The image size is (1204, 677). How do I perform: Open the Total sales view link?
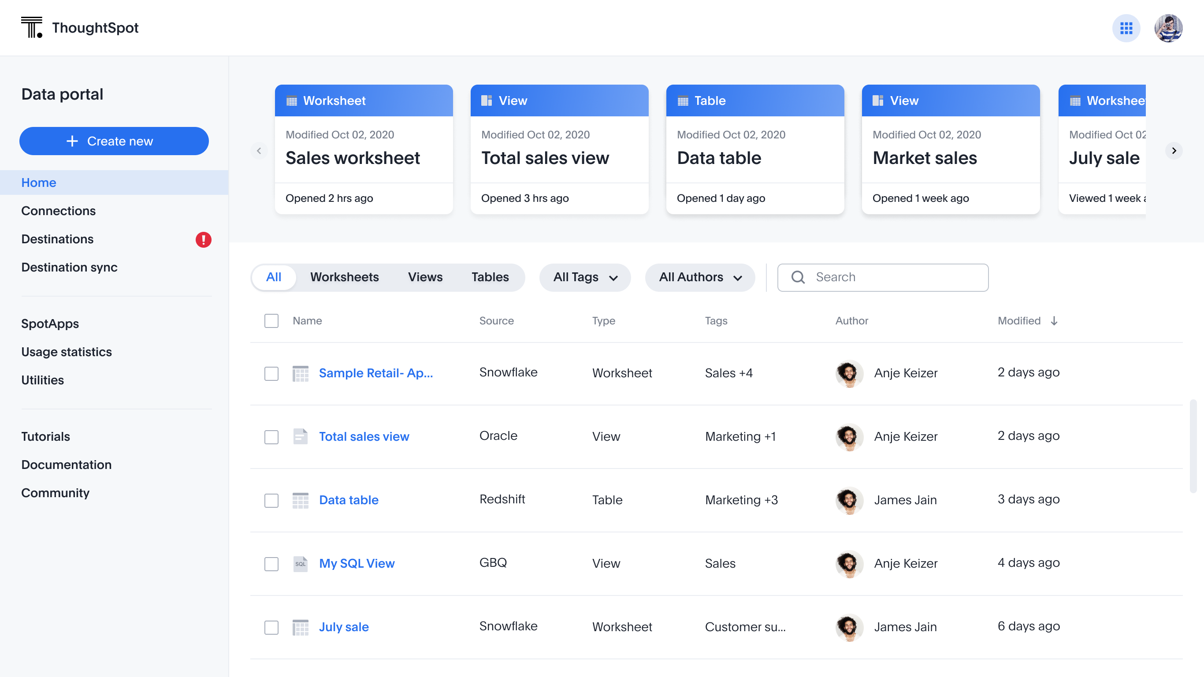click(364, 437)
